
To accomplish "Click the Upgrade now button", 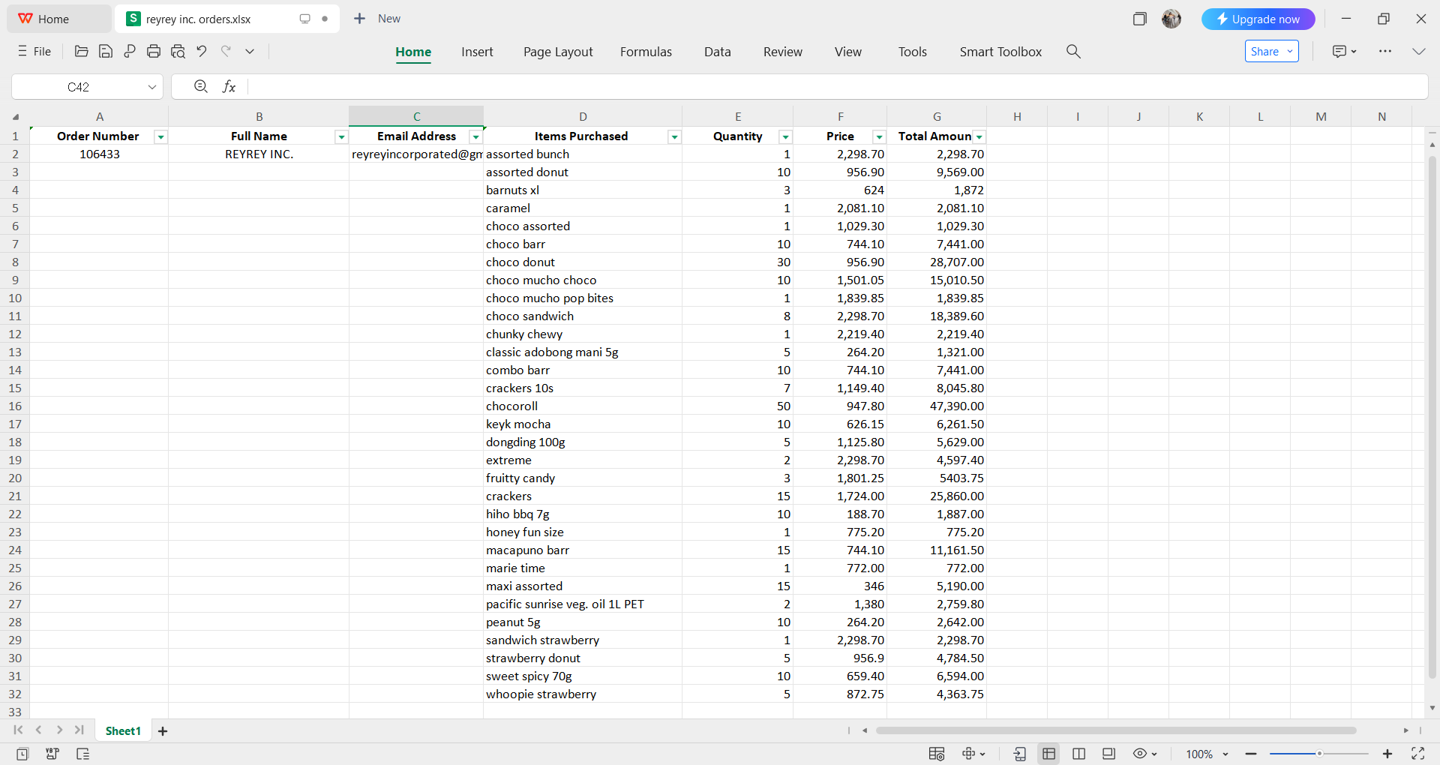I will pyautogui.click(x=1258, y=19).
